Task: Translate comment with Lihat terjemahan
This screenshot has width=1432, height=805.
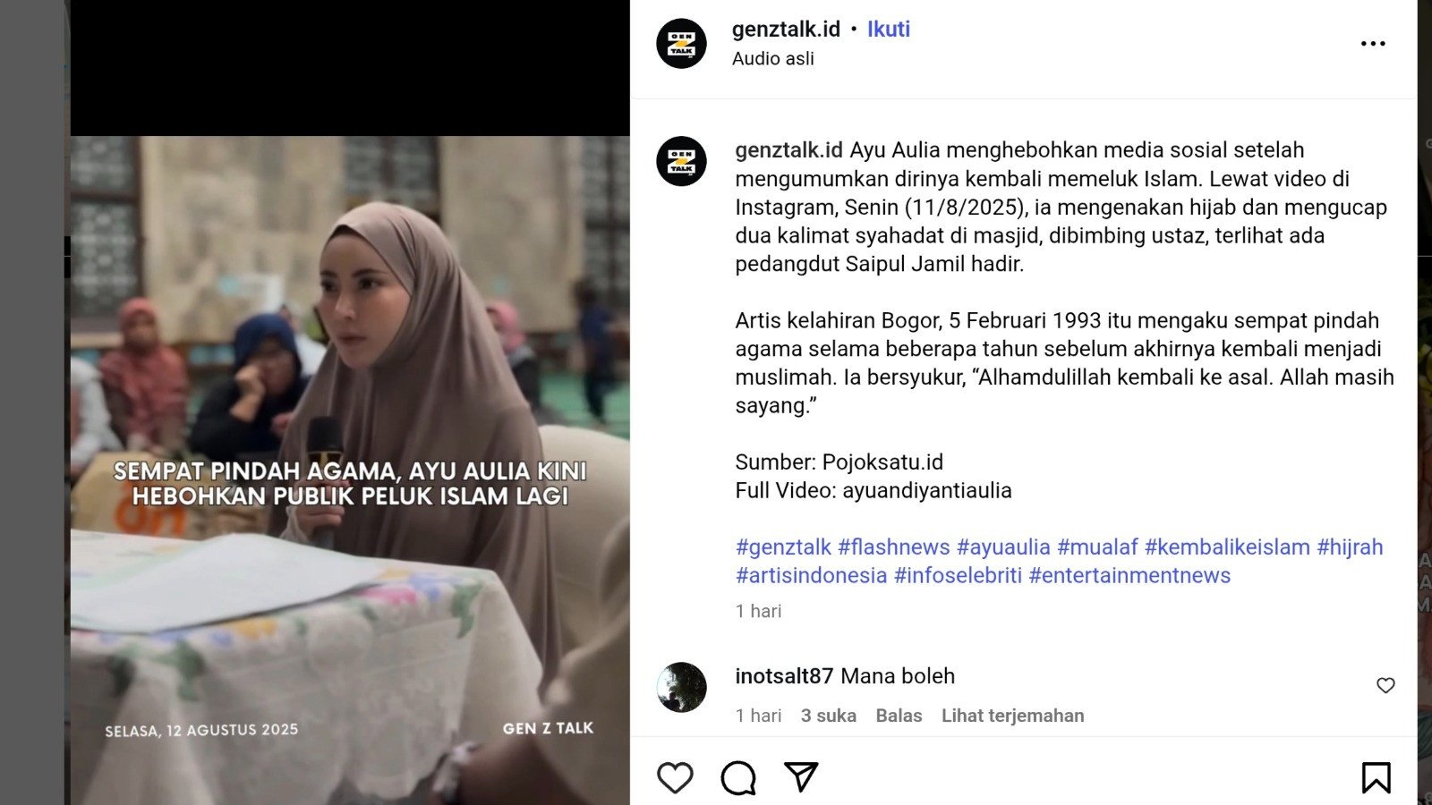Action: (x=1012, y=716)
